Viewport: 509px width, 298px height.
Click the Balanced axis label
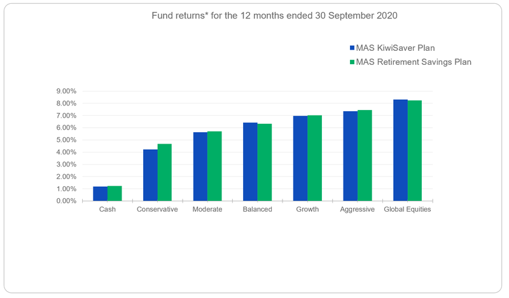[x=258, y=209]
